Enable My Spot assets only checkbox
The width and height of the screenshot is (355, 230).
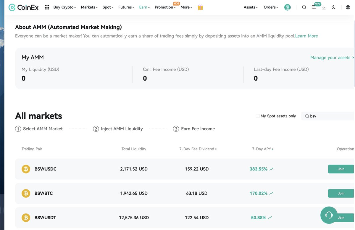point(258,116)
